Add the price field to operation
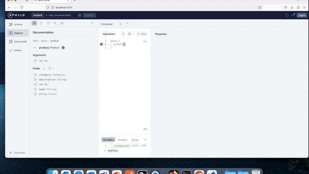The height and width of the screenshot is (174, 309). coord(35,94)
